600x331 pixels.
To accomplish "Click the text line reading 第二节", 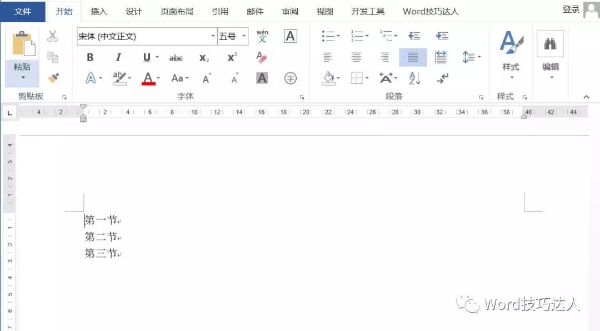I will click(x=100, y=235).
